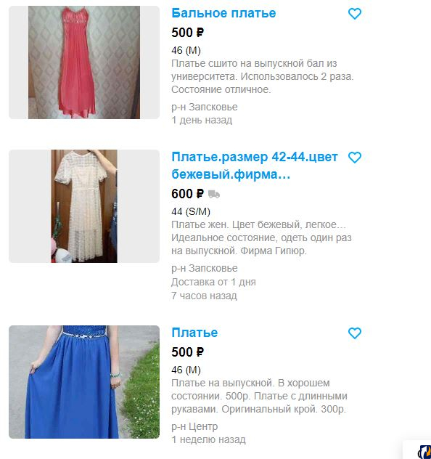Open Платье.размер 42-44.цвет бежевый listing title
The width and height of the screenshot is (431, 459).
(255, 166)
